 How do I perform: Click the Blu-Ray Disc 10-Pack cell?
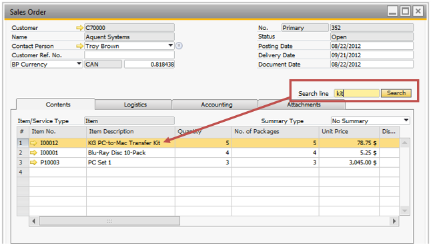[x=131, y=152]
